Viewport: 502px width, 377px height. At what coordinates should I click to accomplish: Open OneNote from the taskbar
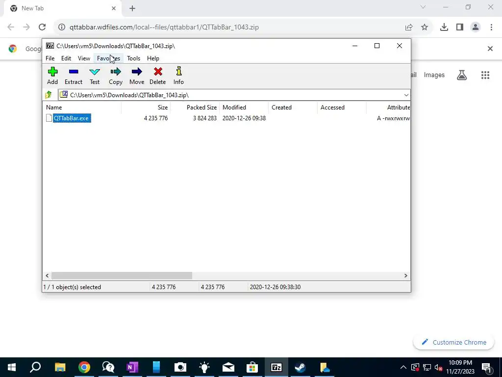132,367
